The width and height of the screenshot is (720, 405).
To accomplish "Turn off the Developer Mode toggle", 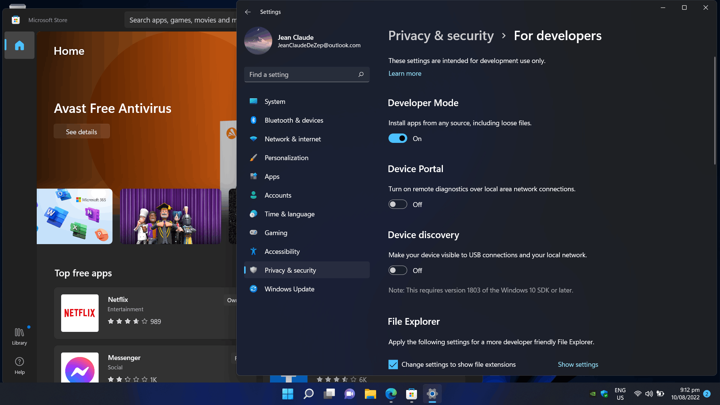I will 397,138.
